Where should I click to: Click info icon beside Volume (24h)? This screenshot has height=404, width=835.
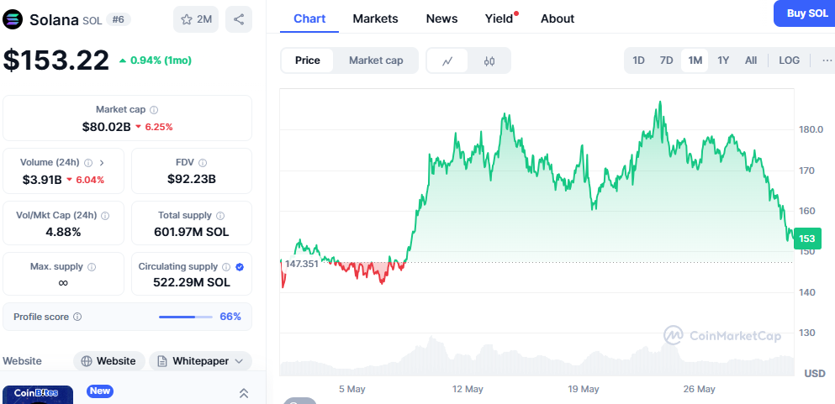click(88, 163)
